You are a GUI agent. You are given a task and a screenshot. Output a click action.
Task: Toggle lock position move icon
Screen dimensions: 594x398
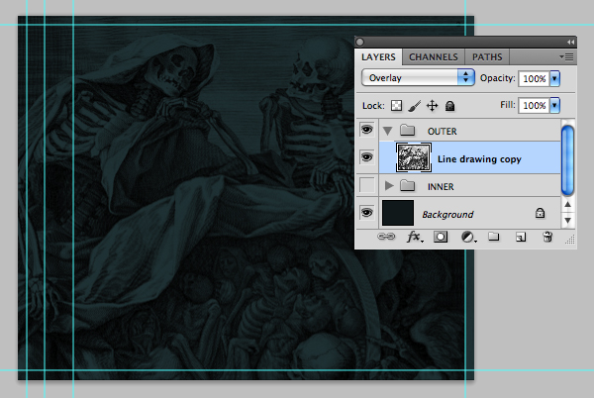[432, 106]
